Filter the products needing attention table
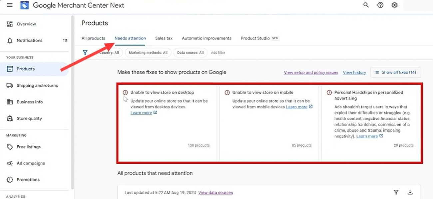The width and height of the screenshot is (433, 199). pos(396,192)
